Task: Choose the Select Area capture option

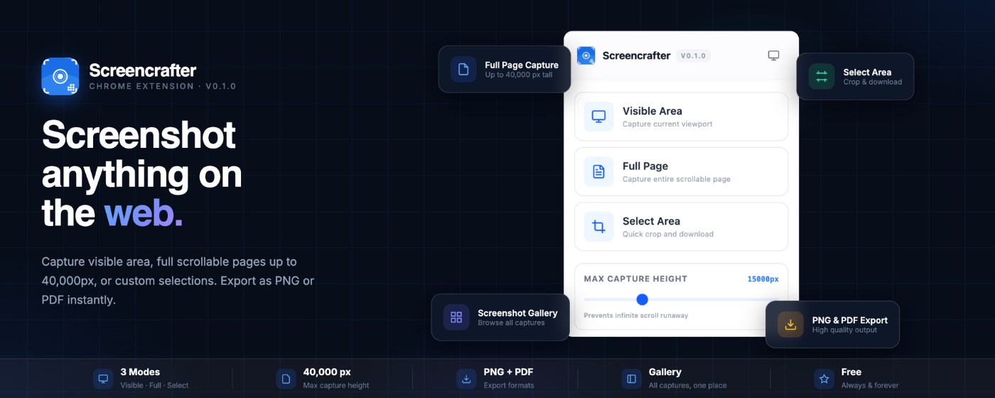Action: tap(681, 227)
